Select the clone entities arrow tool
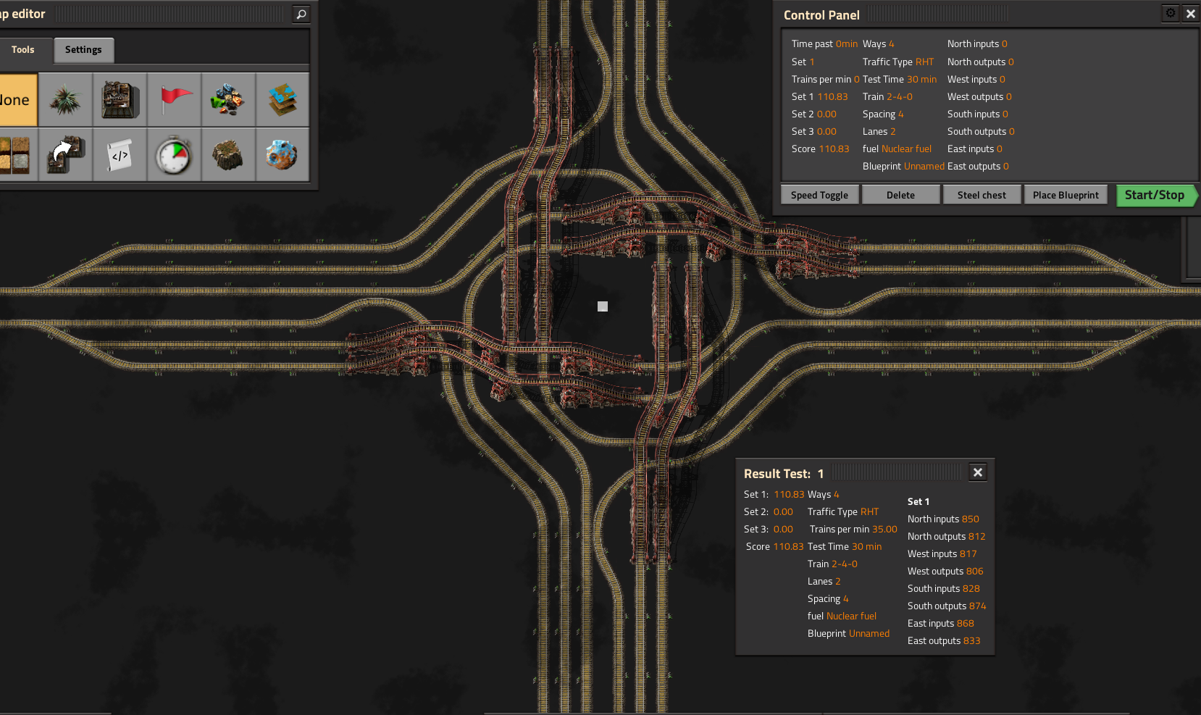 pos(65,154)
